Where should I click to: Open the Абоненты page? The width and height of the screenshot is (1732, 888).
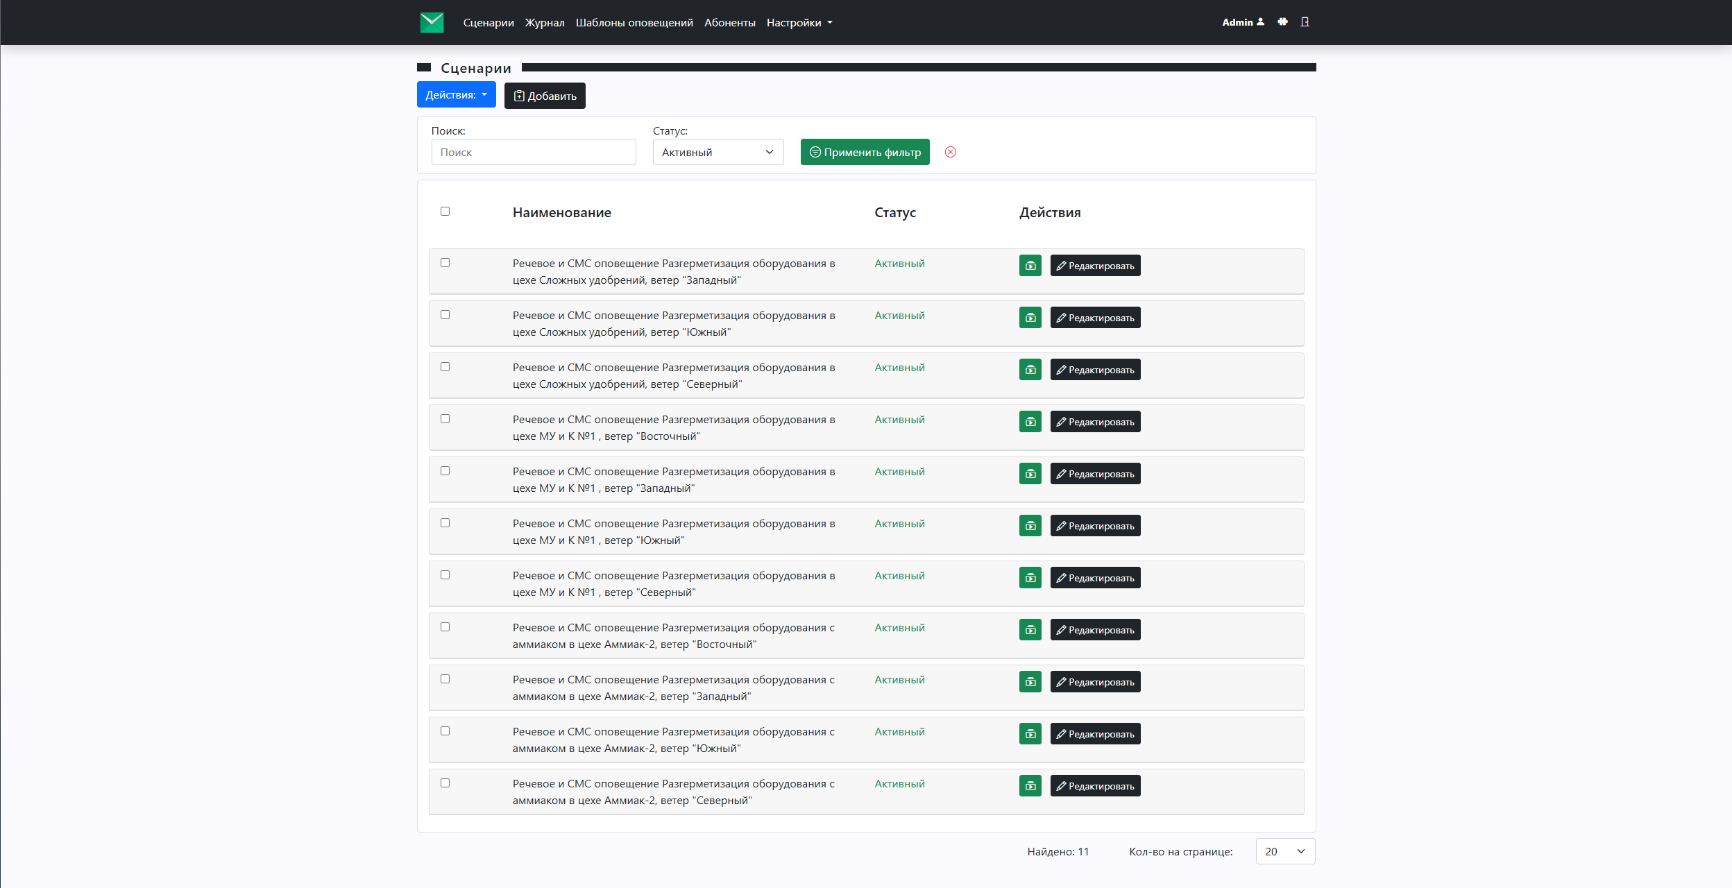pyautogui.click(x=730, y=22)
